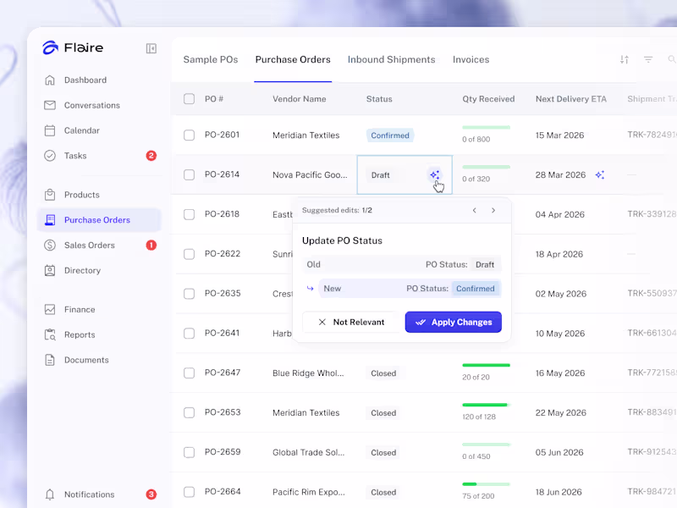Go to next suggested edit chevron
677x508 pixels.
pos(493,210)
